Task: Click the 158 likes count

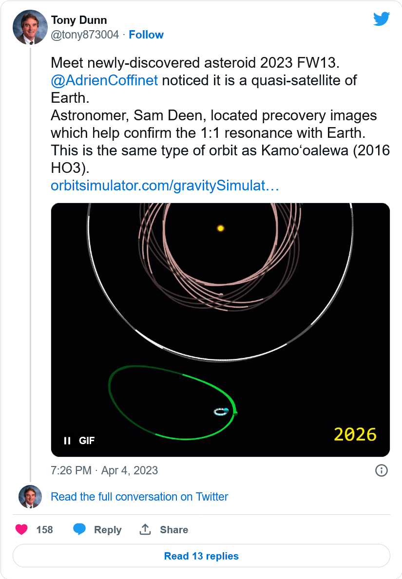Action: (x=45, y=530)
